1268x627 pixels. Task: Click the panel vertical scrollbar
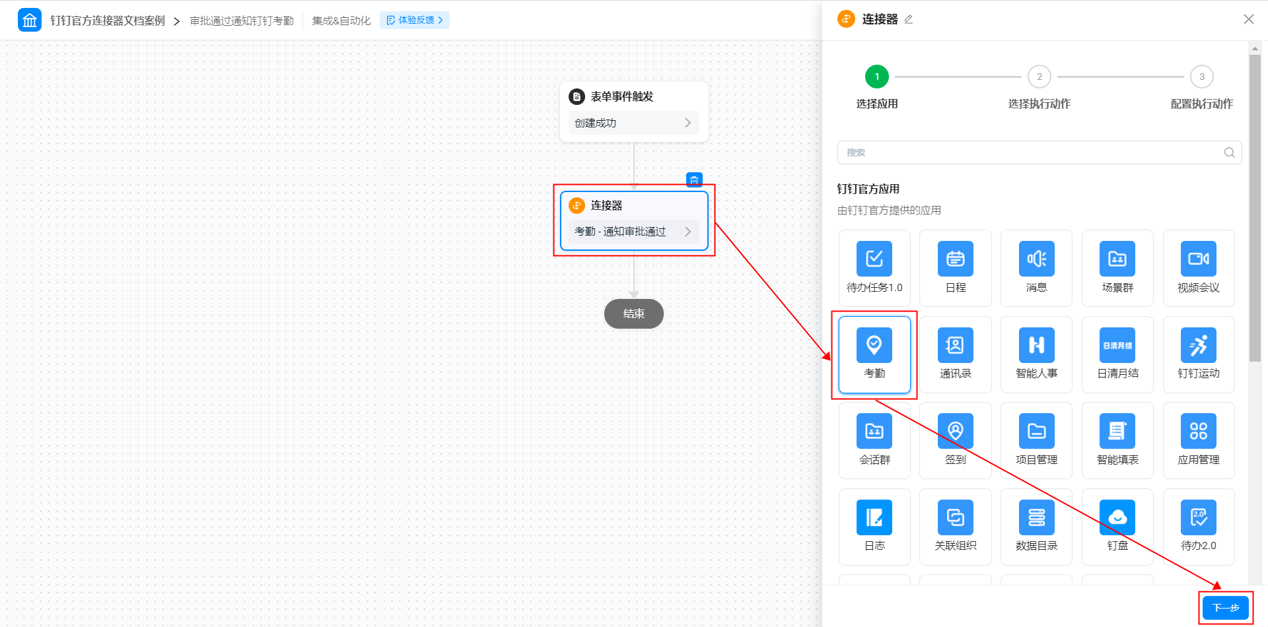click(x=1255, y=208)
